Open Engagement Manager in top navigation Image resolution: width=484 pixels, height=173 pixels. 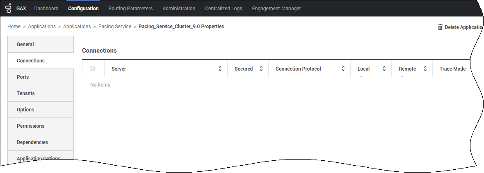click(x=276, y=9)
